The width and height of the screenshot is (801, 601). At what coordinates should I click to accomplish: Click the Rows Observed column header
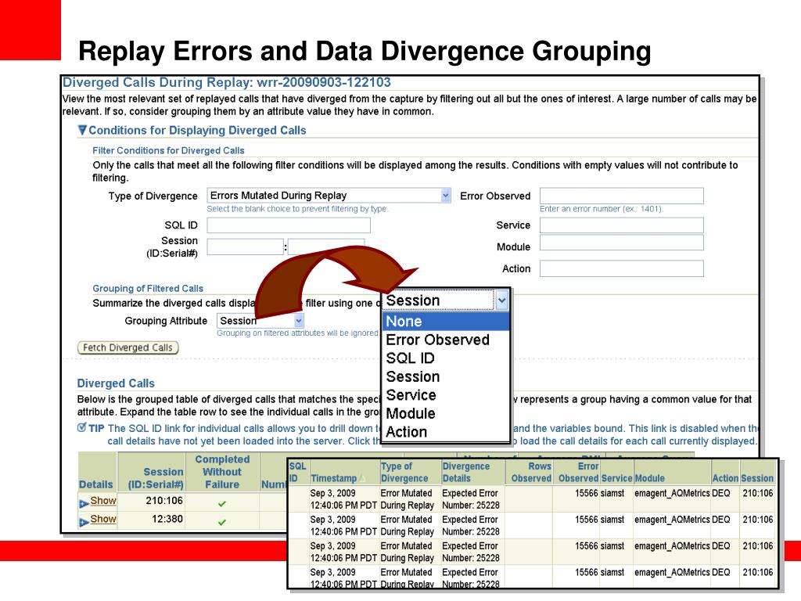click(531, 472)
